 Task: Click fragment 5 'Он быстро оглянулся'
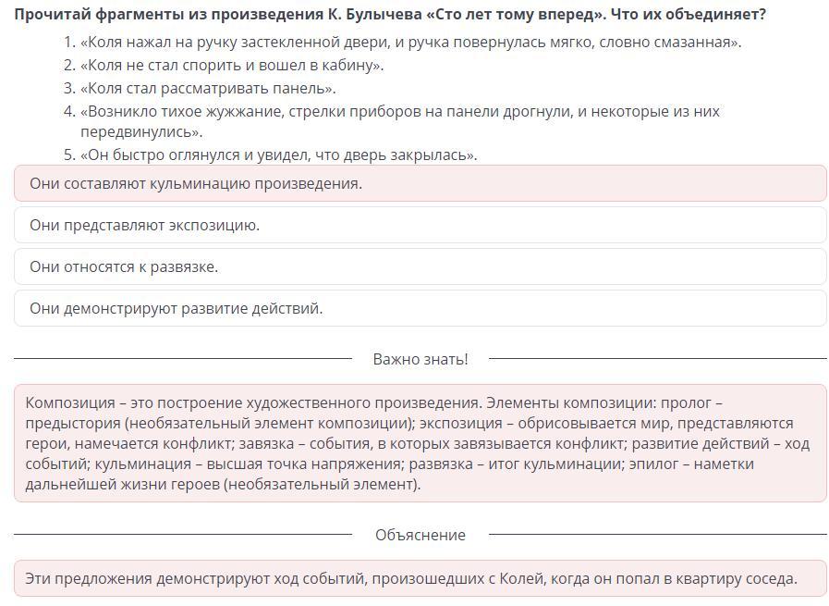coord(278,155)
